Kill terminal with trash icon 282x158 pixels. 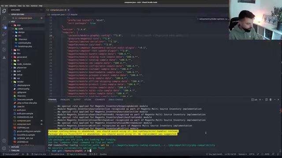pos(271,100)
